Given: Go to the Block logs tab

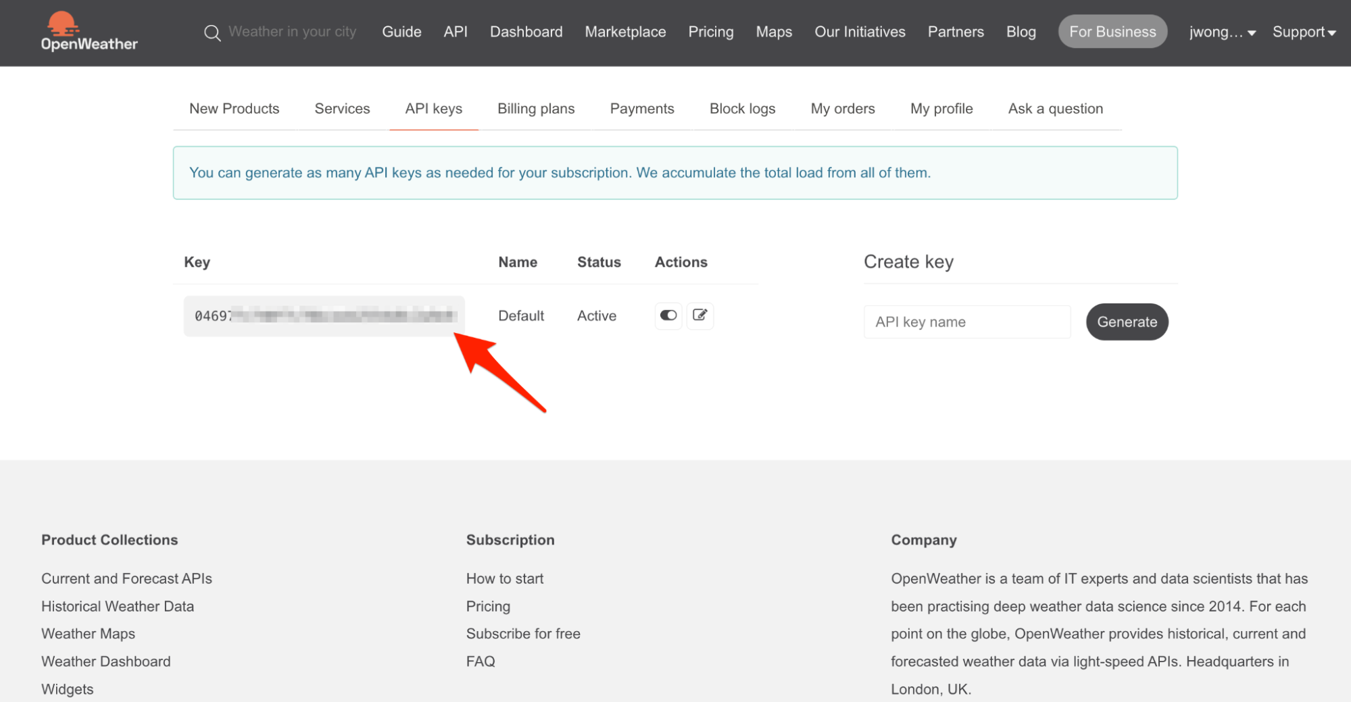Looking at the screenshot, I should [x=742, y=109].
